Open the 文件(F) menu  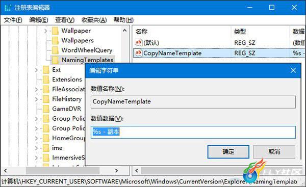pos(13,20)
